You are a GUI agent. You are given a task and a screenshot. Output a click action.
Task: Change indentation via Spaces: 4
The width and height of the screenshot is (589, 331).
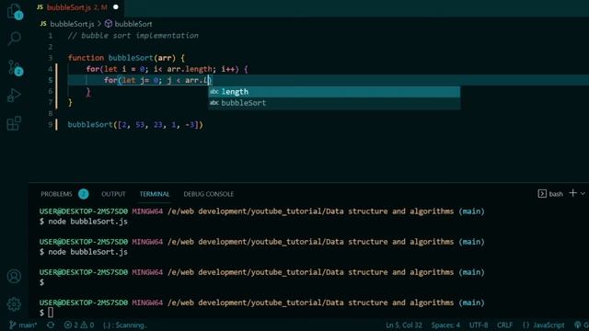(x=445, y=325)
